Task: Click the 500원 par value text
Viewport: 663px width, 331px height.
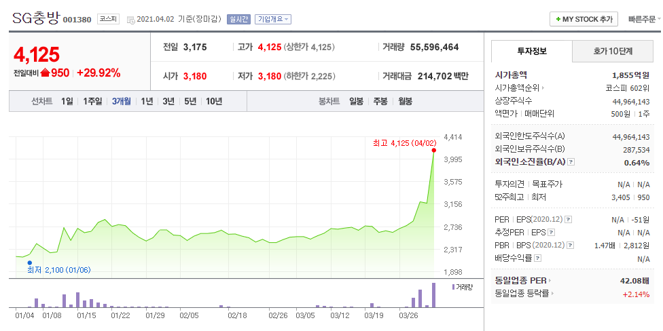Action: (x=620, y=113)
